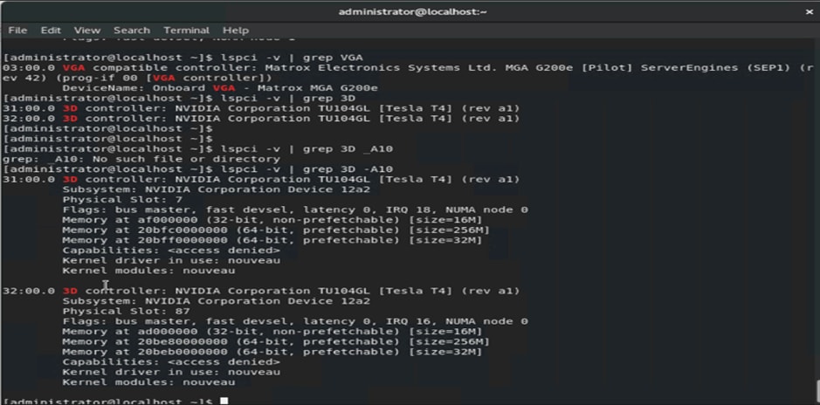820x405 pixels.
Task: Open the View menu
Action: [86, 31]
